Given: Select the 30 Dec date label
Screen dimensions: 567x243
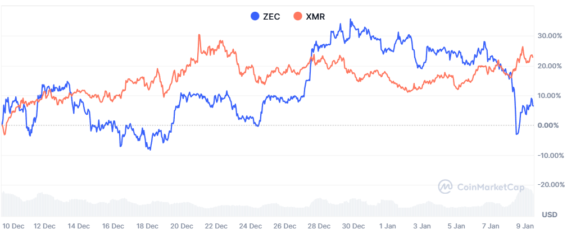Looking at the screenshot, I should (354, 226).
